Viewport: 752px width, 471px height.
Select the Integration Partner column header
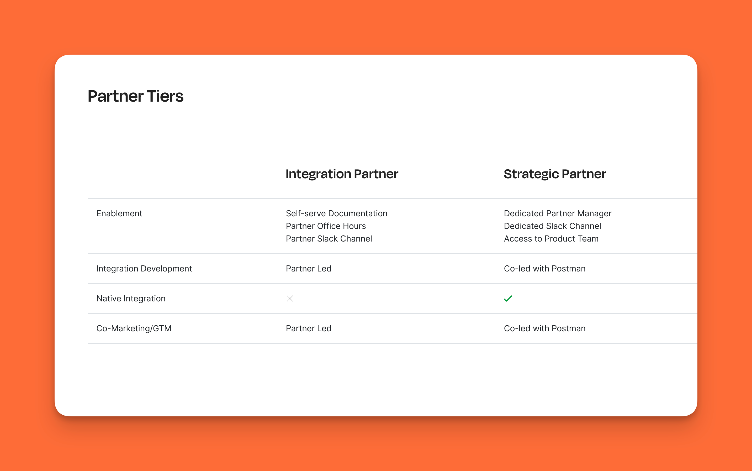point(342,174)
